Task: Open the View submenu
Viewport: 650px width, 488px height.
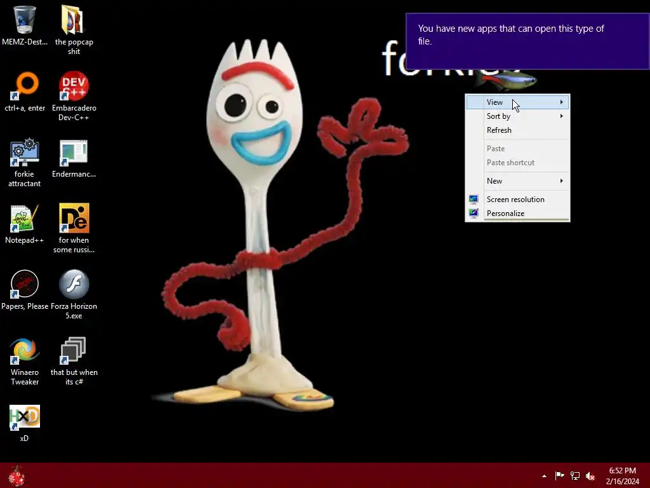Action: click(x=517, y=102)
